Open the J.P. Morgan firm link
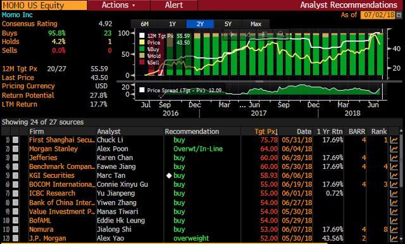405x244 pixels. point(47,238)
